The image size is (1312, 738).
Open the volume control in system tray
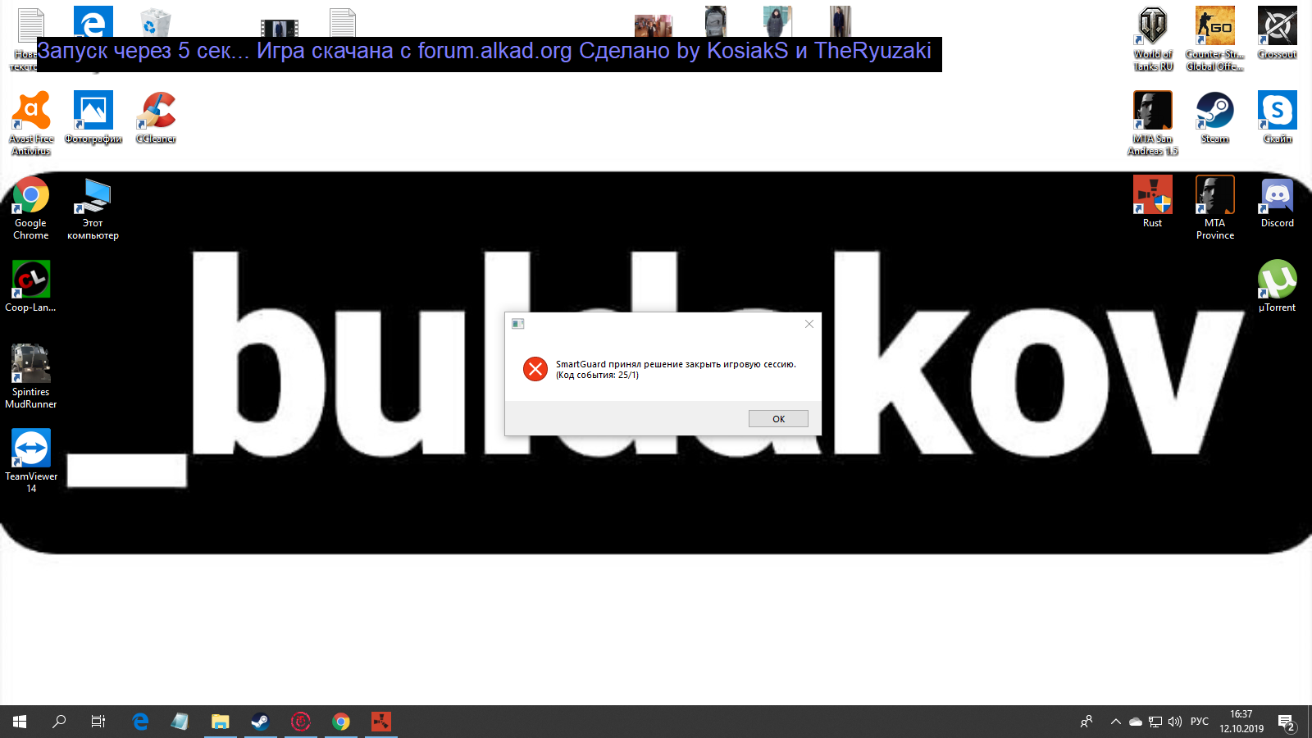1175,722
